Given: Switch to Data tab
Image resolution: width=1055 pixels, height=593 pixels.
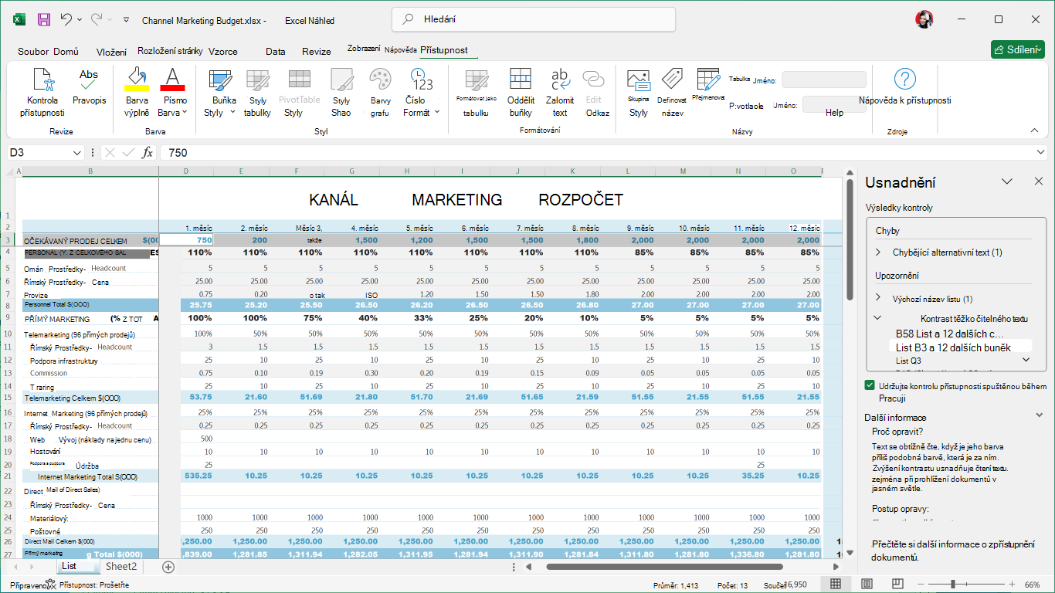Looking at the screenshot, I should pyautogui.click(x=276, y=52).
